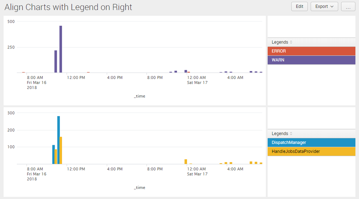This screenshot has width=359, height=199.
Task: Click the bottom Legends column header
Action: [280, 134]
